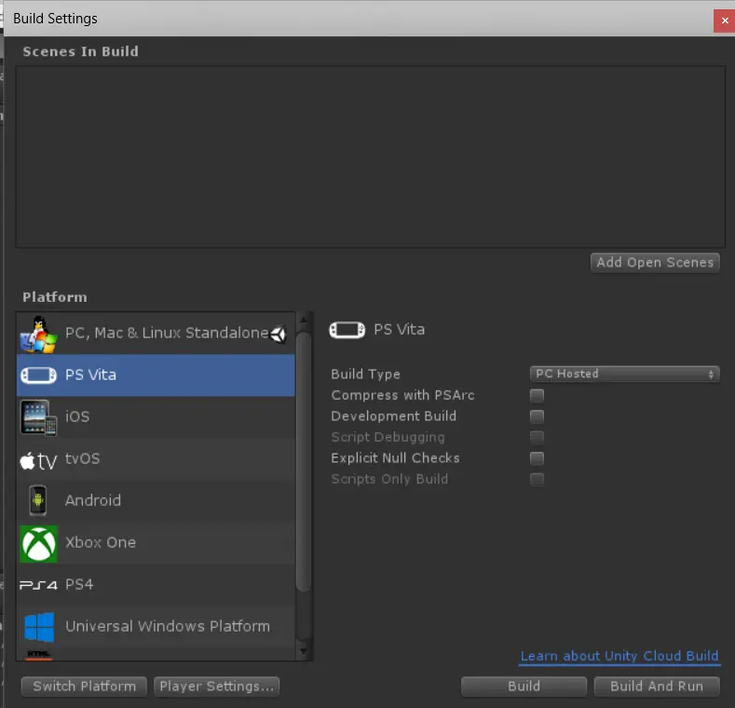
Task: Open Player Settings...
Action: point(216,687)
